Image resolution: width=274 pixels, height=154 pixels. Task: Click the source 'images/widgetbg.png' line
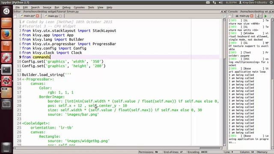tap(79, 141)
